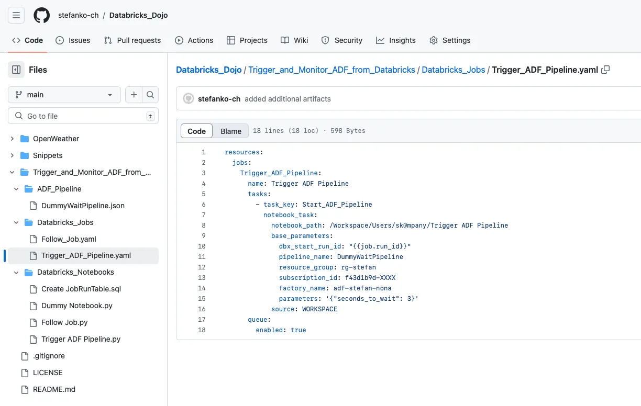Click the plus icon to add file

pos(134,95)
